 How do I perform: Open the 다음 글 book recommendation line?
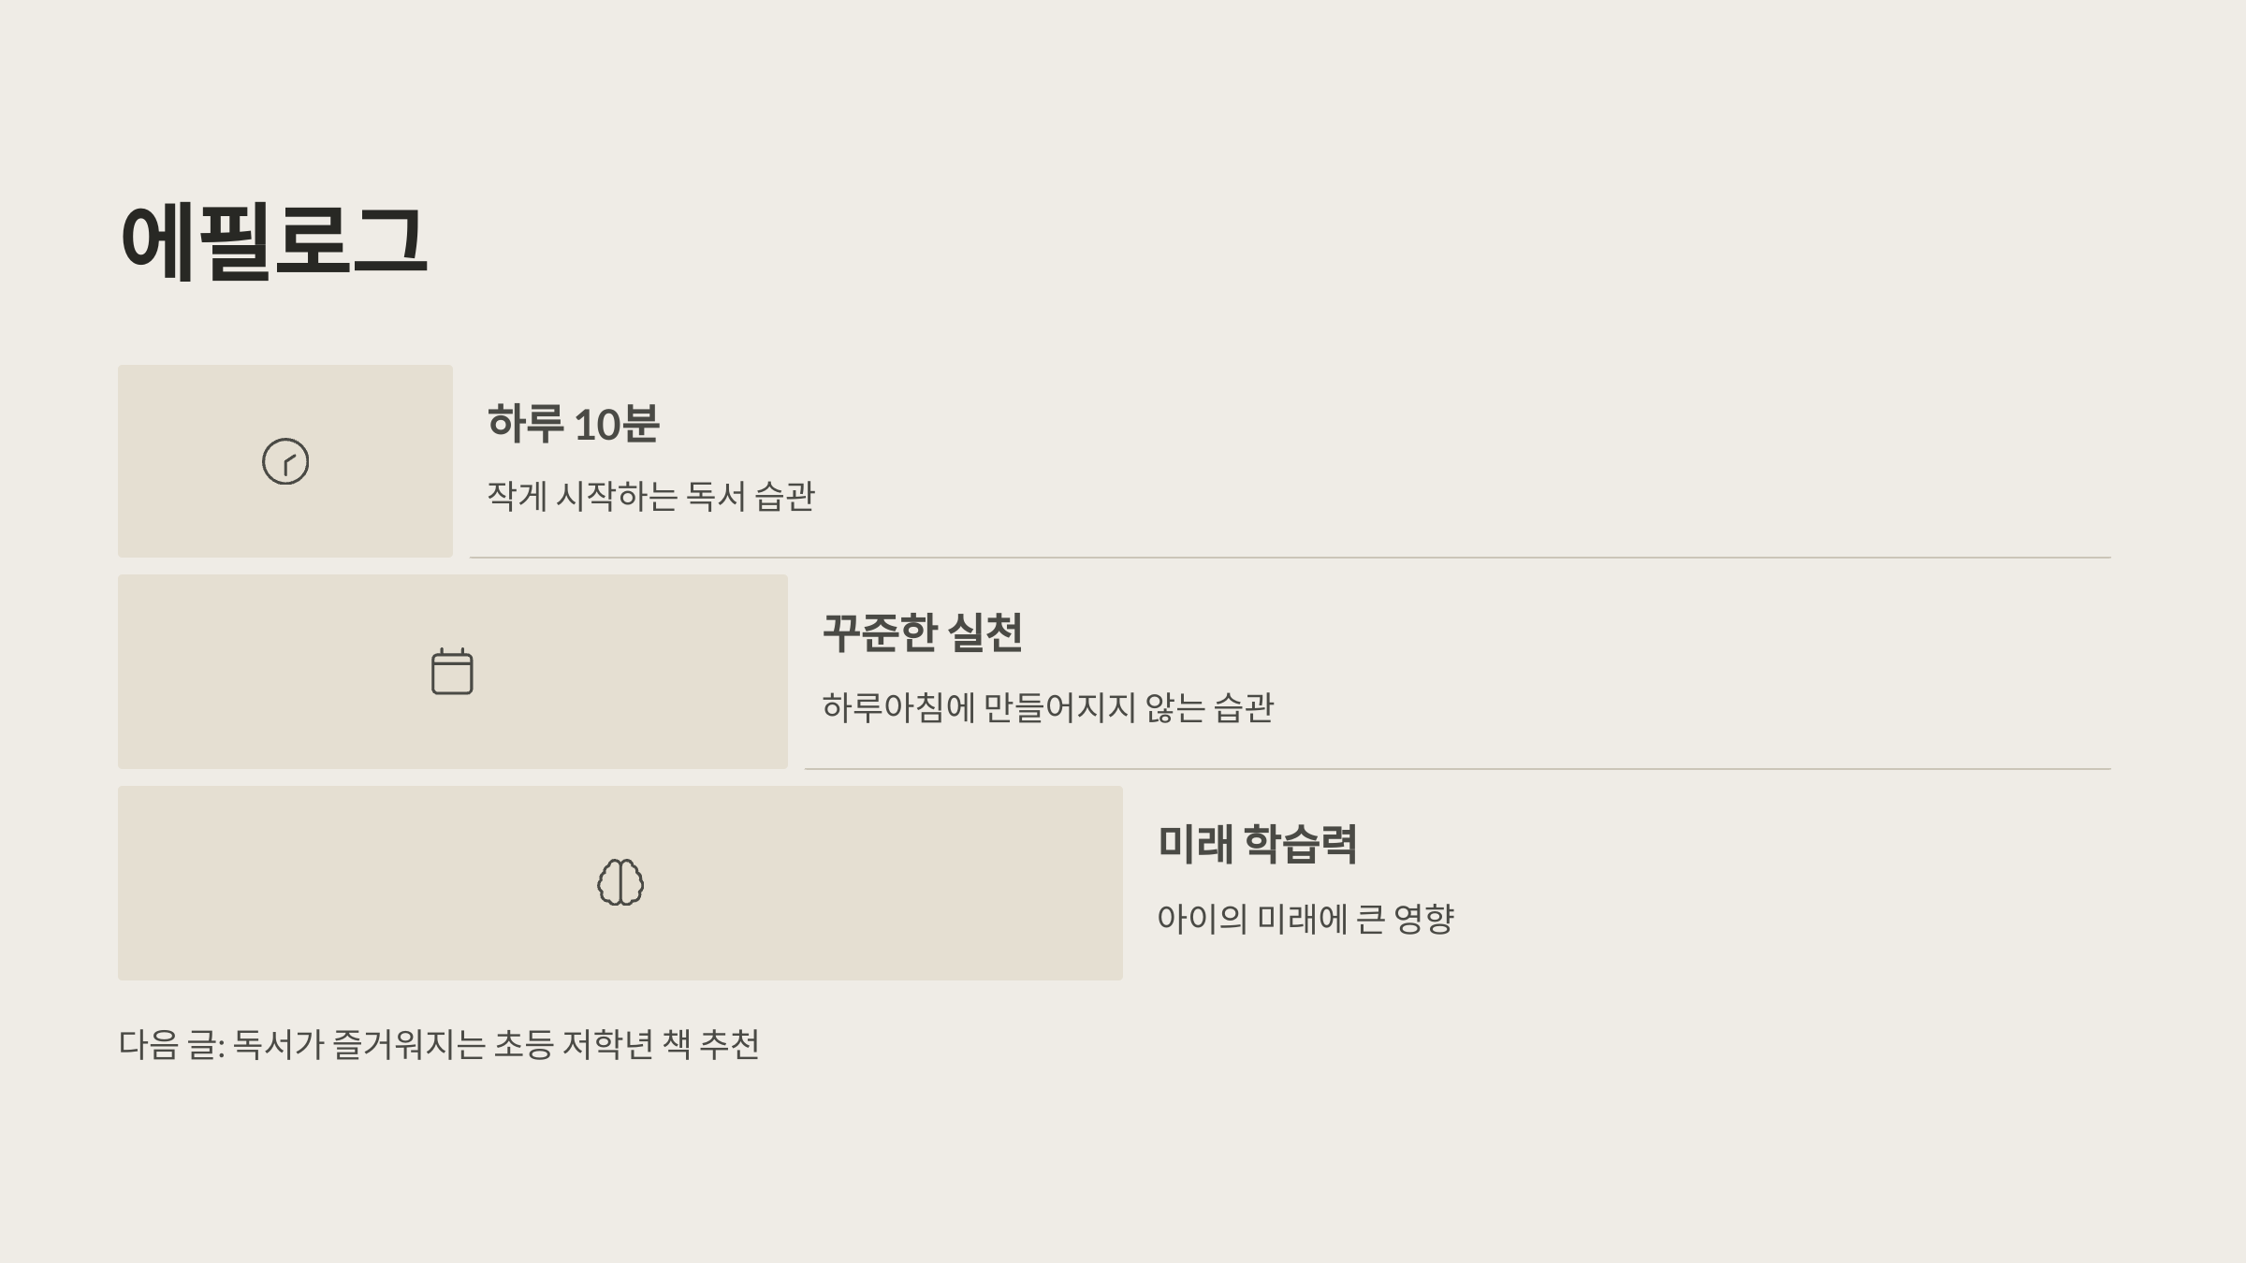[439, 1044]
